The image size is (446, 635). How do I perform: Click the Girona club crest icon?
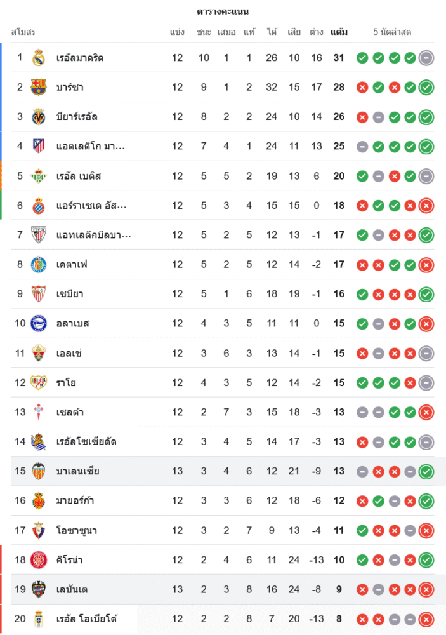(39, 560)
